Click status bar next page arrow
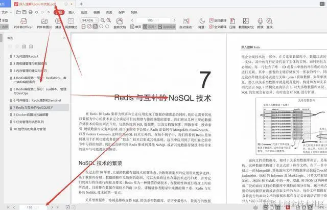Screen dimensions: 327x210 [x=52, y=207]
